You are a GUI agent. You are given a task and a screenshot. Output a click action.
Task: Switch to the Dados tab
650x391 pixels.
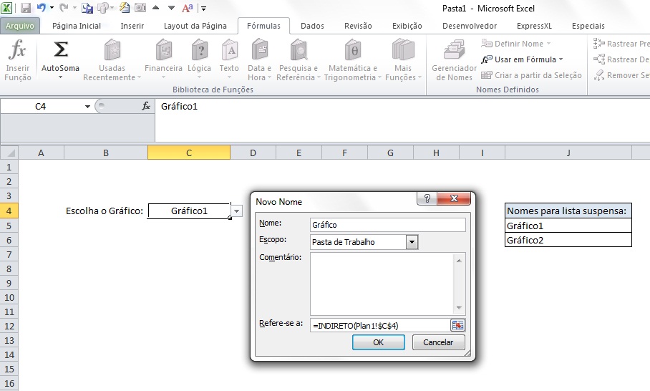pyautogui.click(x=313, y=26)
